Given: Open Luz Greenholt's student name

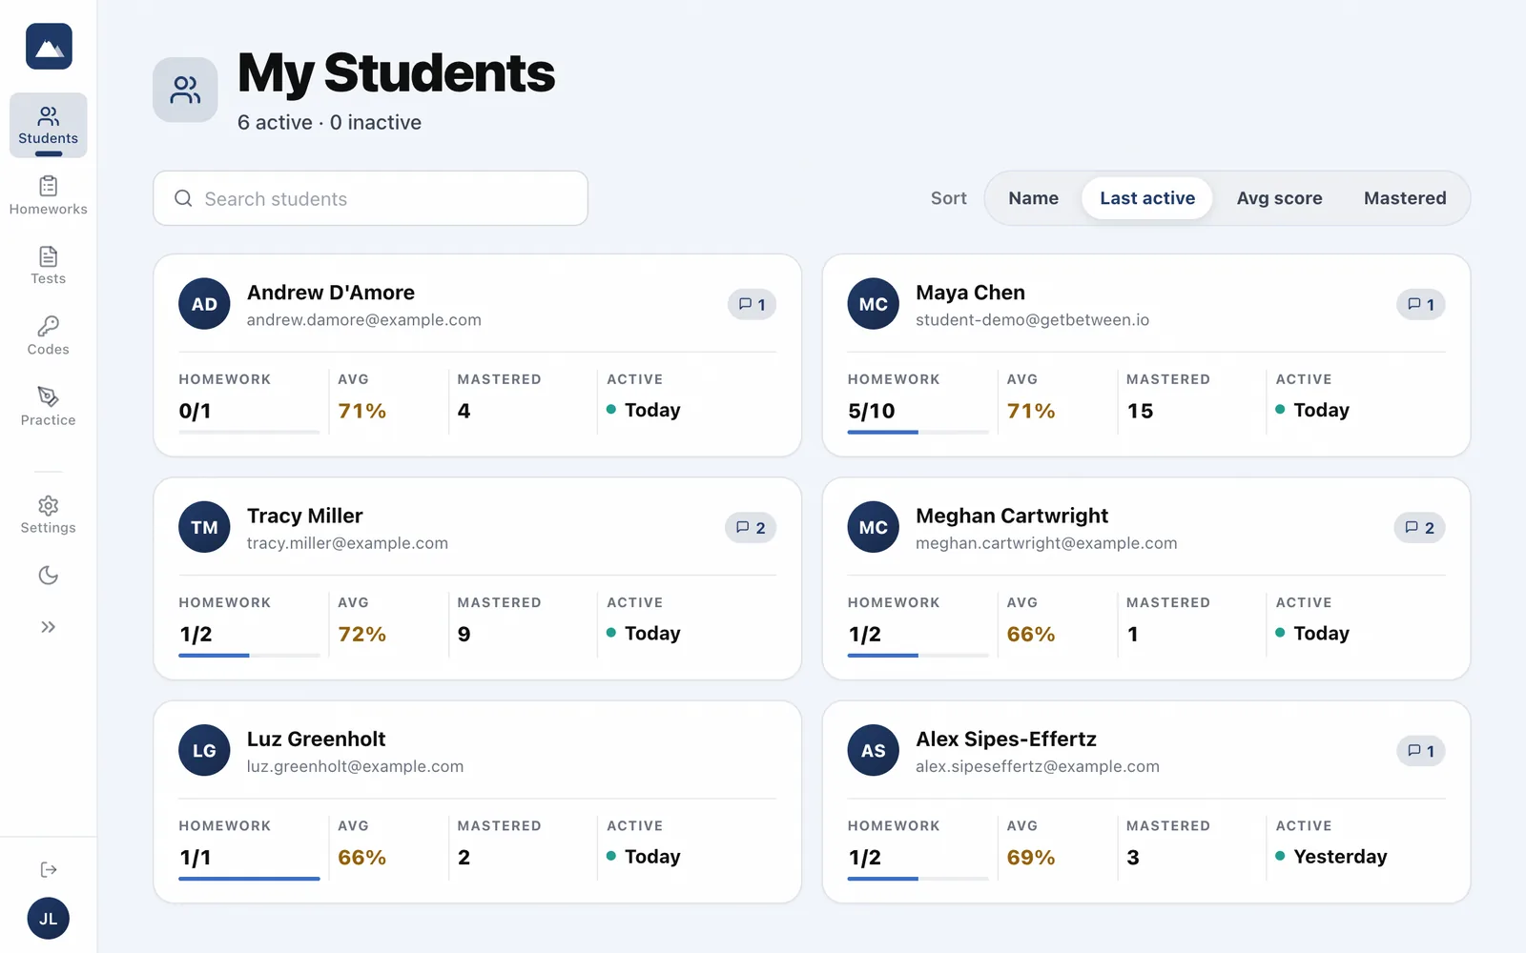Looking at the screenshot, I should pyautogui.click(x=316, y=739).
